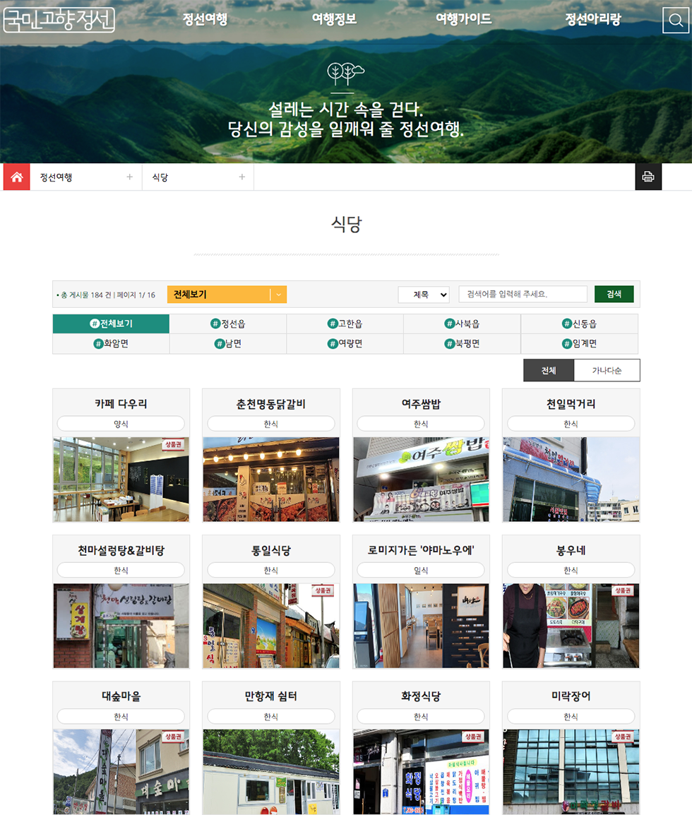Open the 제목 search type dropdown

pos(424,295)
